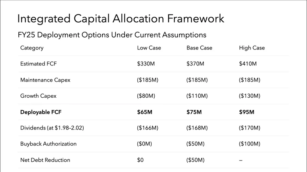Screen dimensions: 307x172
Task: Select the FY25 Deployment Options subtitle
Action: [112, 35]
